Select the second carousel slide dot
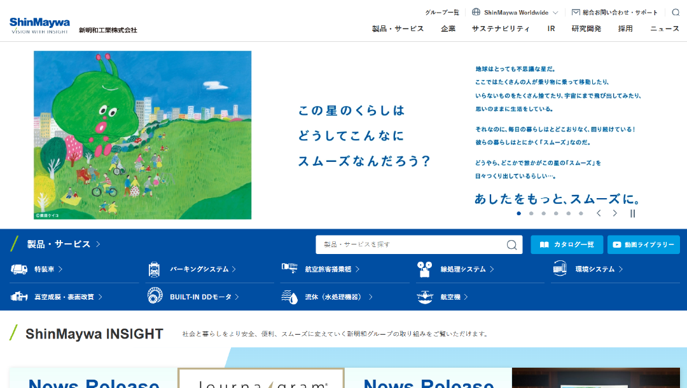The width and height of the screenshot is (687, 388). click(x=531, y=213)
